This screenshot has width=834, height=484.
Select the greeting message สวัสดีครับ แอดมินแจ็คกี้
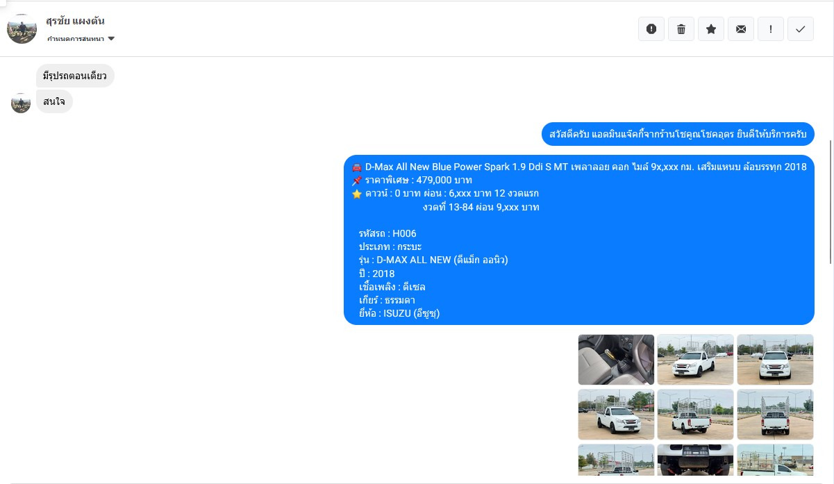tap(678, 134)
